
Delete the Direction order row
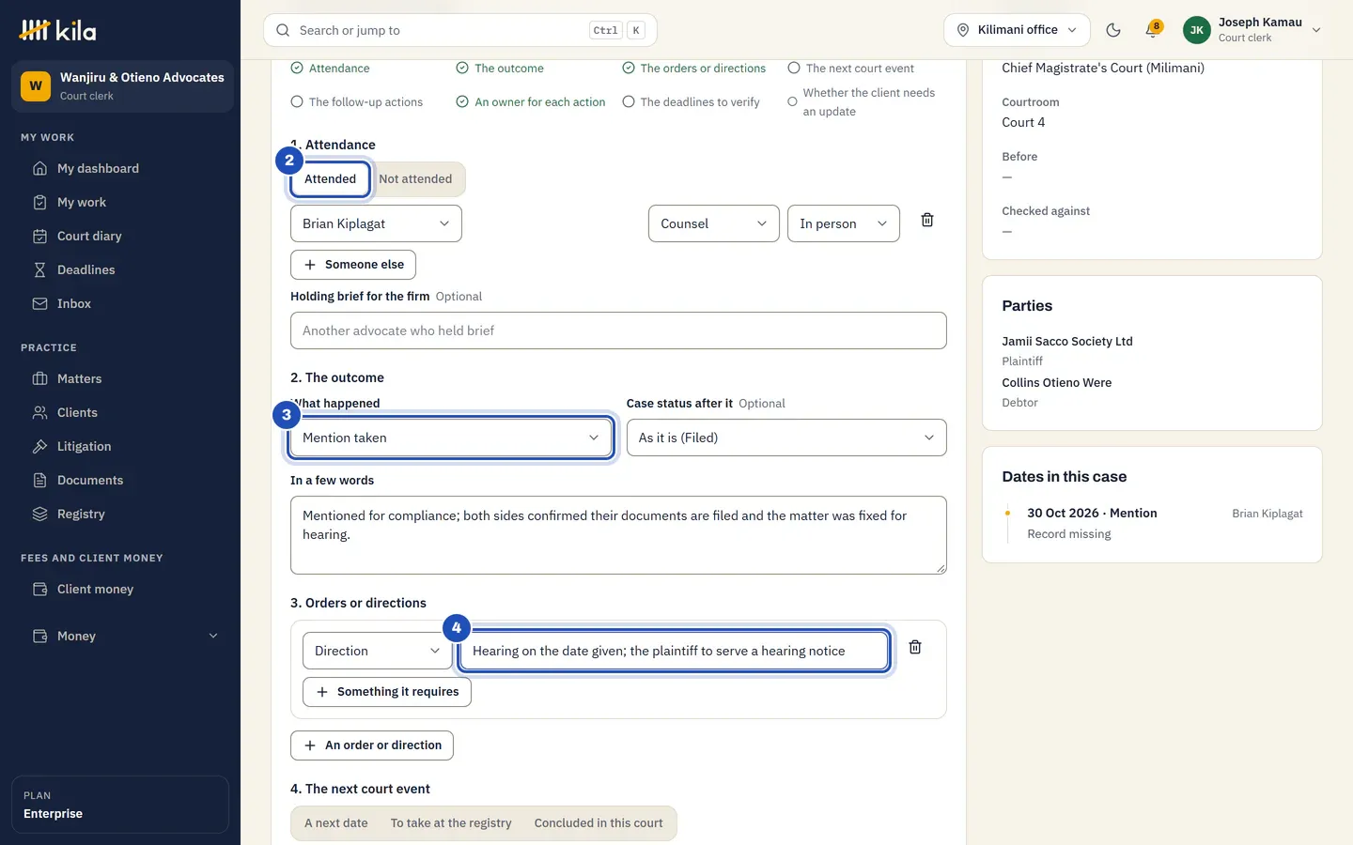point(915,647)
